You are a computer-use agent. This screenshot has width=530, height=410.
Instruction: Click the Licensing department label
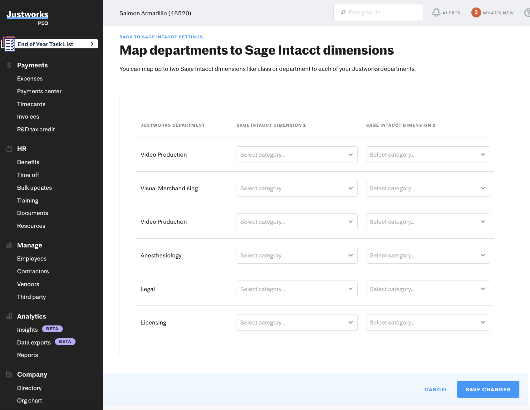153,323
